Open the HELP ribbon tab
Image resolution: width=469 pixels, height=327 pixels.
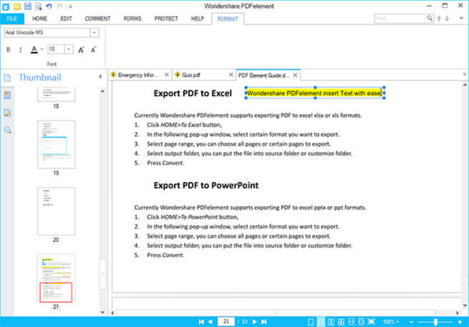[198, 19]
